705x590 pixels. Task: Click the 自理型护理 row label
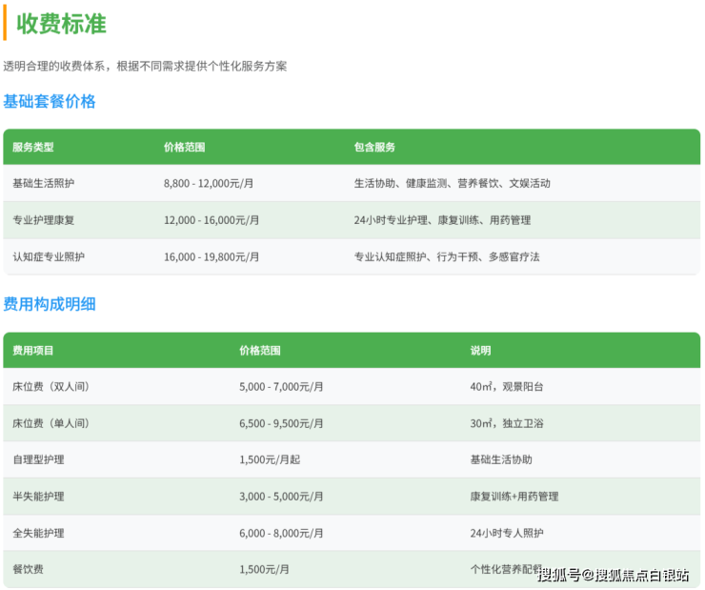38,459
